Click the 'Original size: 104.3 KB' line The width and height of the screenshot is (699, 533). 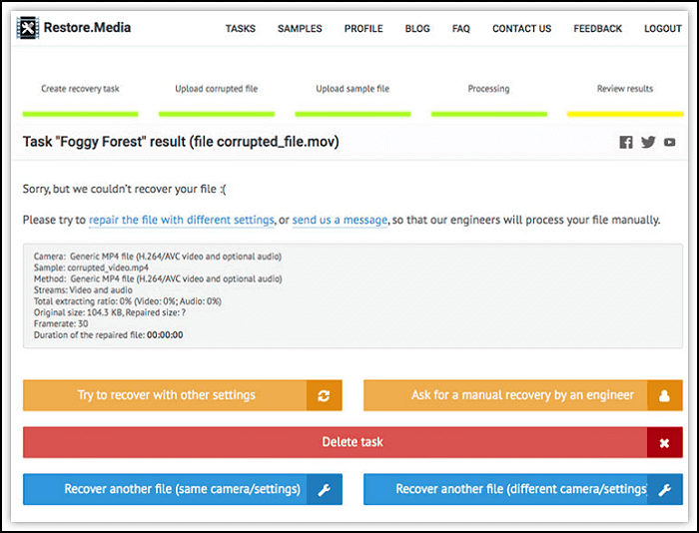tap(110, 312)
